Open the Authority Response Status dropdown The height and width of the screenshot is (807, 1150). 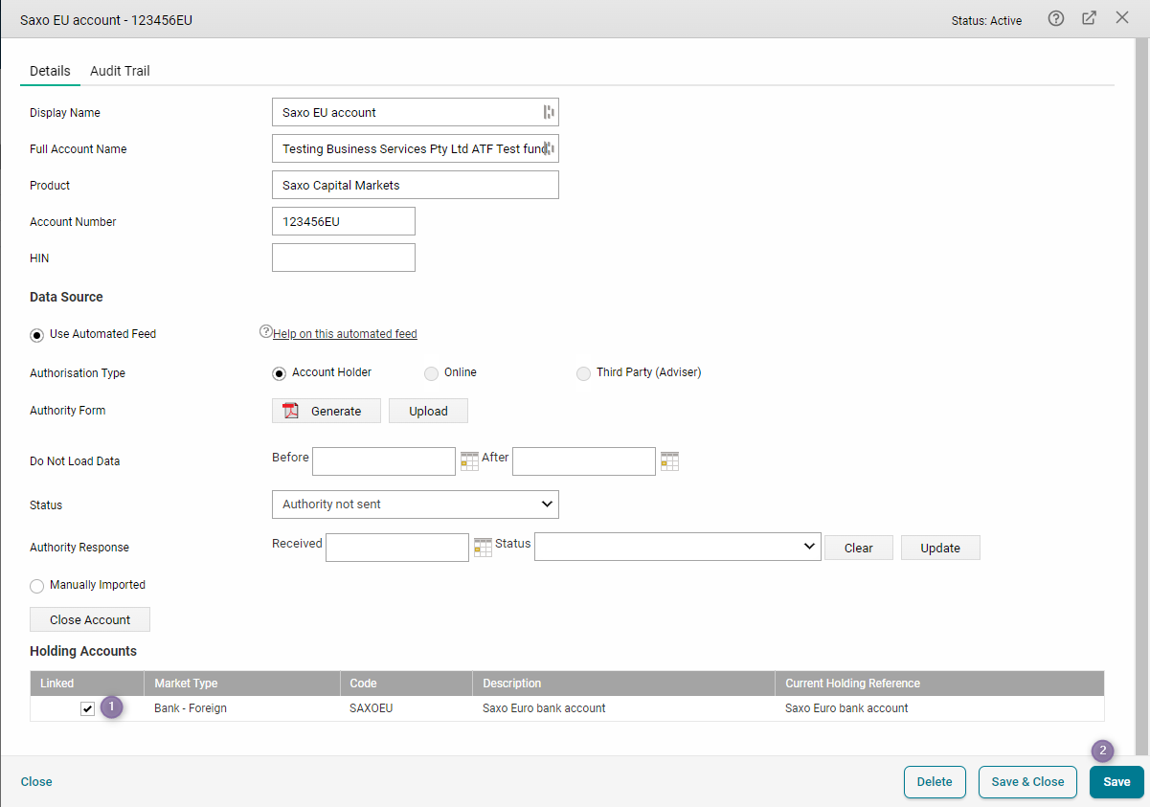[x=678, y=547]
